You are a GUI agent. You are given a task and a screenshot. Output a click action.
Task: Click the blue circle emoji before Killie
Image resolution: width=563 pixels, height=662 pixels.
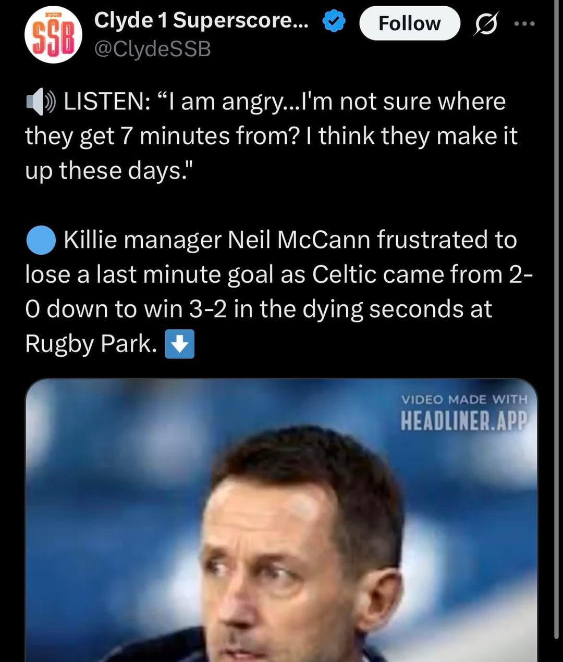pos(41,240)
